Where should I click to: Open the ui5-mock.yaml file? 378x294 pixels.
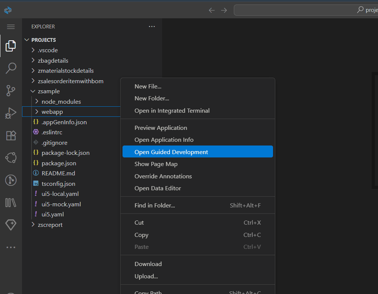coord(61,204)
